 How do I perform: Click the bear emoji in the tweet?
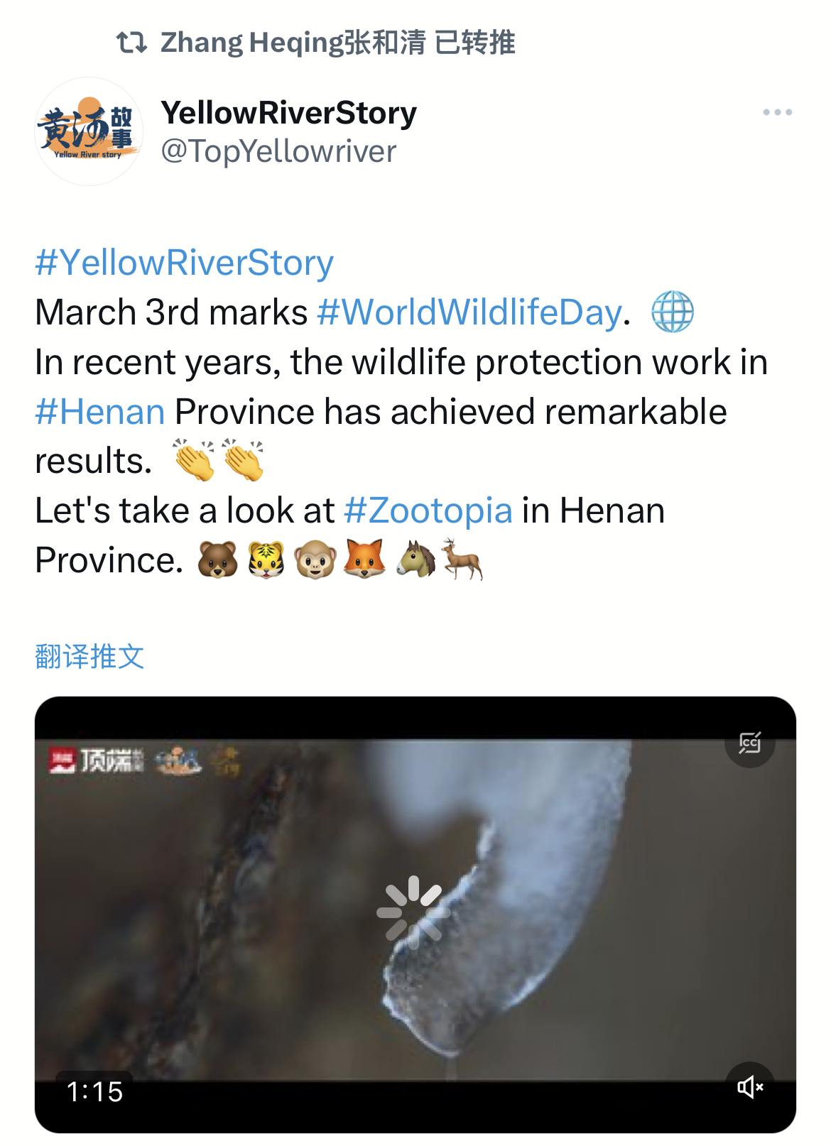[217, 560]
